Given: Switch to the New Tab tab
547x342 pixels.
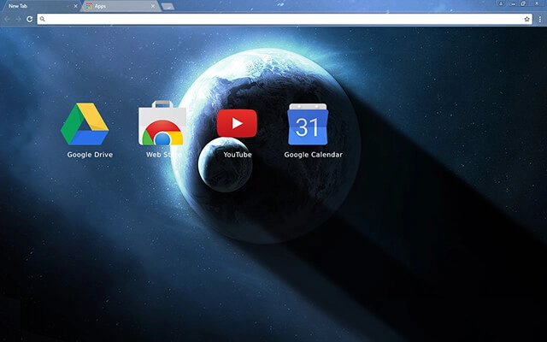Looking at the screenshot, I should coord(41,6).
